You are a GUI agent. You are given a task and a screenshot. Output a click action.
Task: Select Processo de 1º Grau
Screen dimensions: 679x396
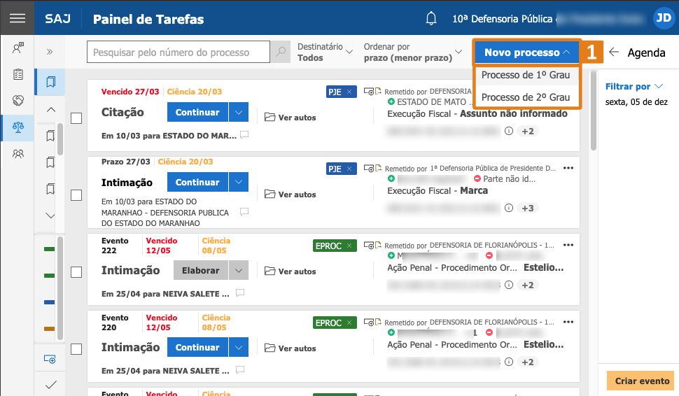click(x=526, y=75)
